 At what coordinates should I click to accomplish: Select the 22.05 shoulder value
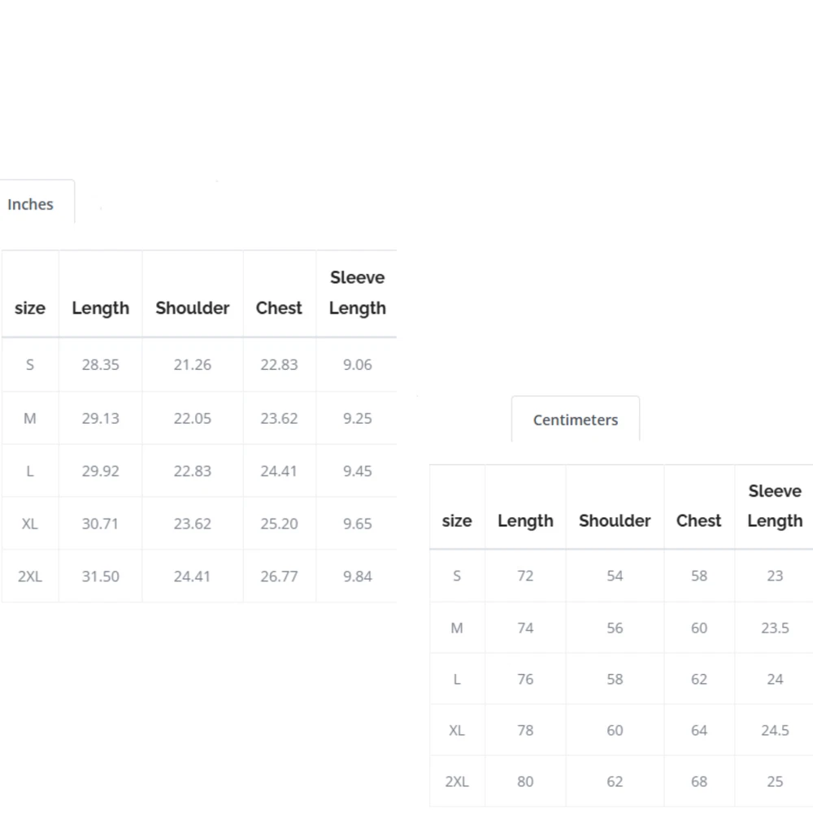tap(193, 418)
